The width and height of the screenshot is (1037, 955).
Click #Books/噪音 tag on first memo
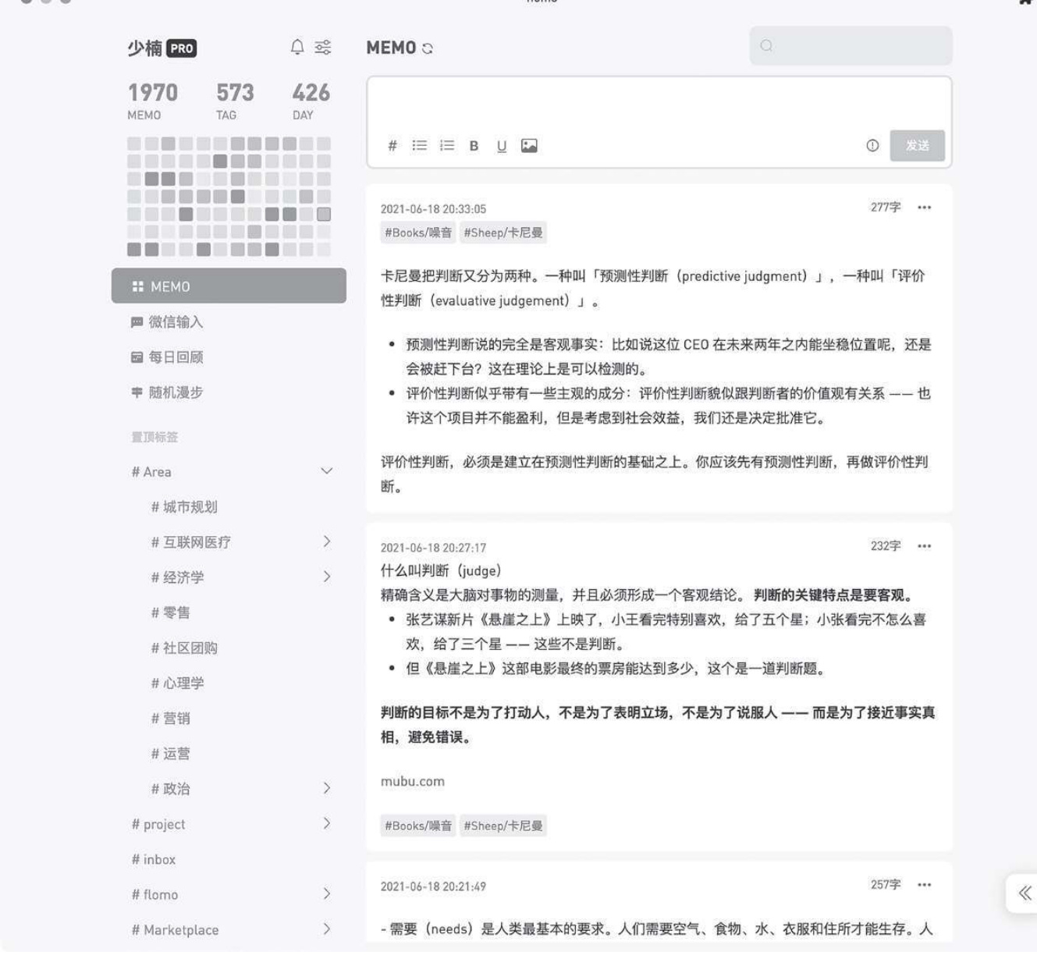pyautogui.click(x=418, y=233)
